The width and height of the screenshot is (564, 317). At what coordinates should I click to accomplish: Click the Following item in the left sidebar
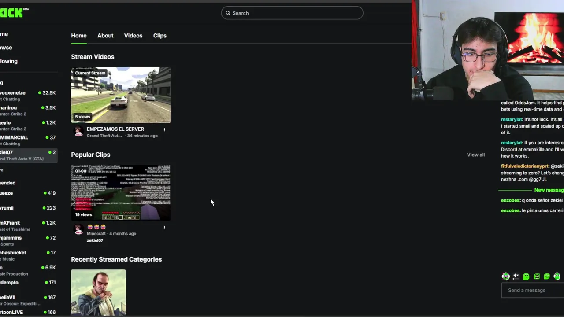[x=9, y=61]
